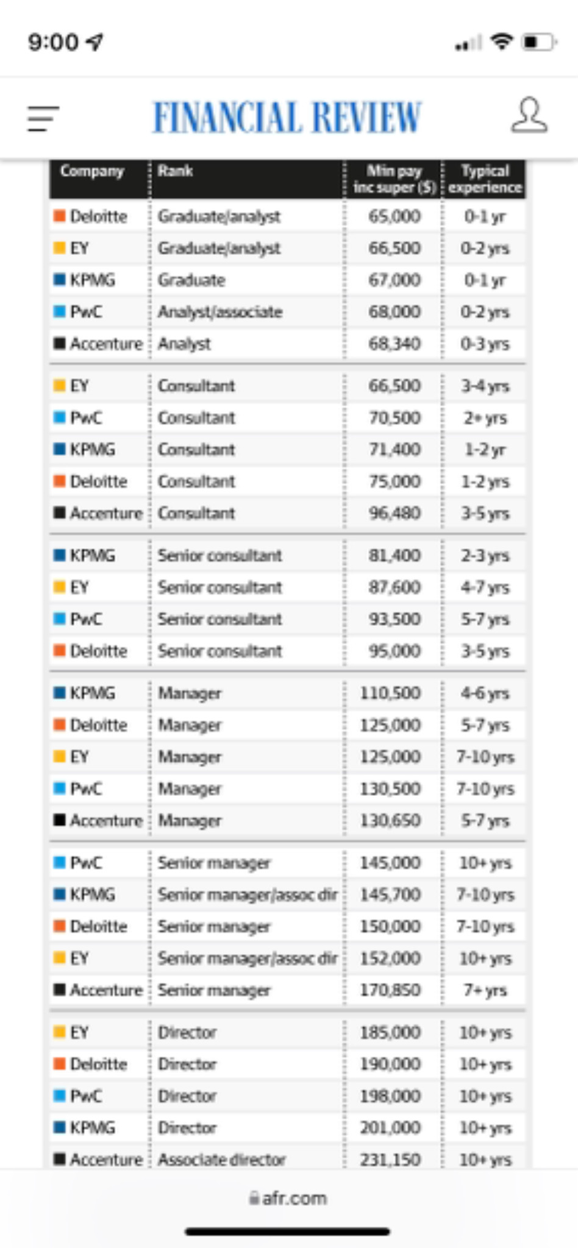The image size is (578, 1248).
Task: Tap the cellular signal bars icon
Action: point(468,43)
